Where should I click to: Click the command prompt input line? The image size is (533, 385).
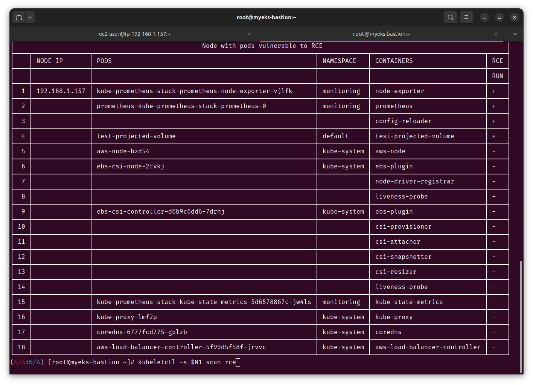[x=125, y=362]
